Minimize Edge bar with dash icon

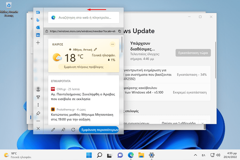click(38, 121)
